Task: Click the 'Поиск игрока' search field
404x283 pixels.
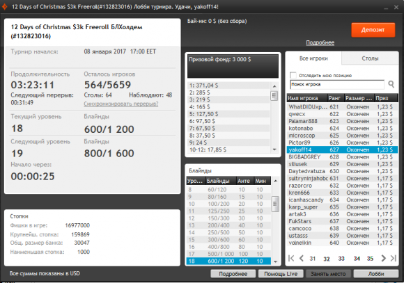Action: pos(337,84)
